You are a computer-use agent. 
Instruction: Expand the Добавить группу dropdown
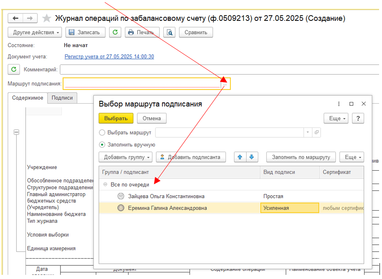click(126, 157)
